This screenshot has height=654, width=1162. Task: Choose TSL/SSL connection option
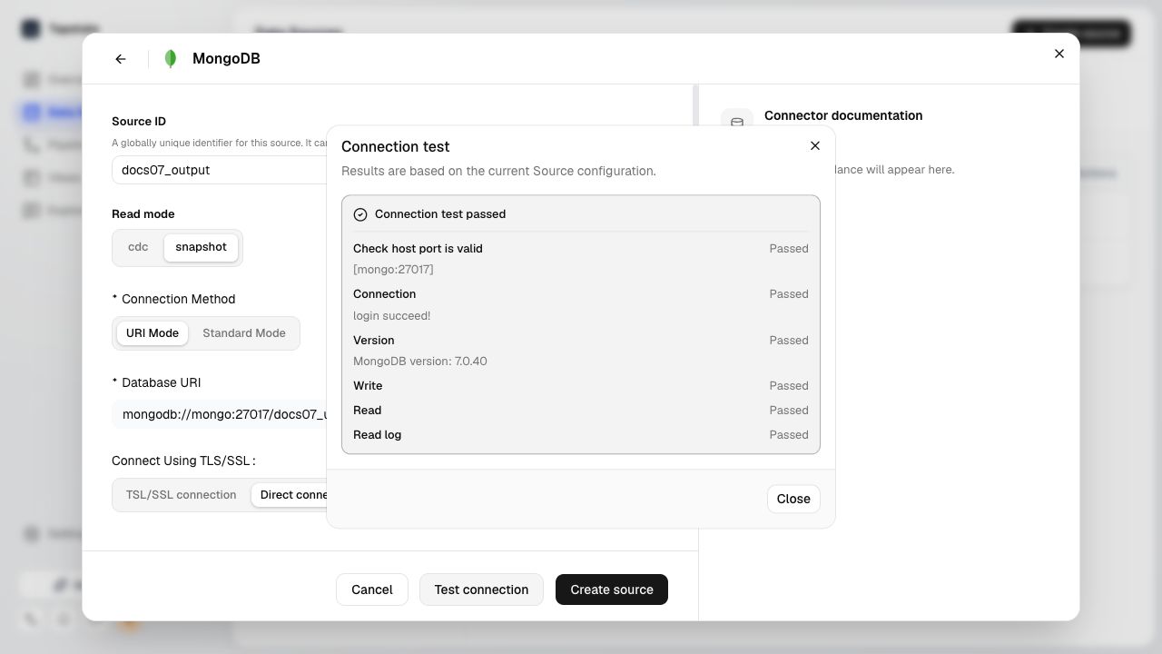point(181,495)
